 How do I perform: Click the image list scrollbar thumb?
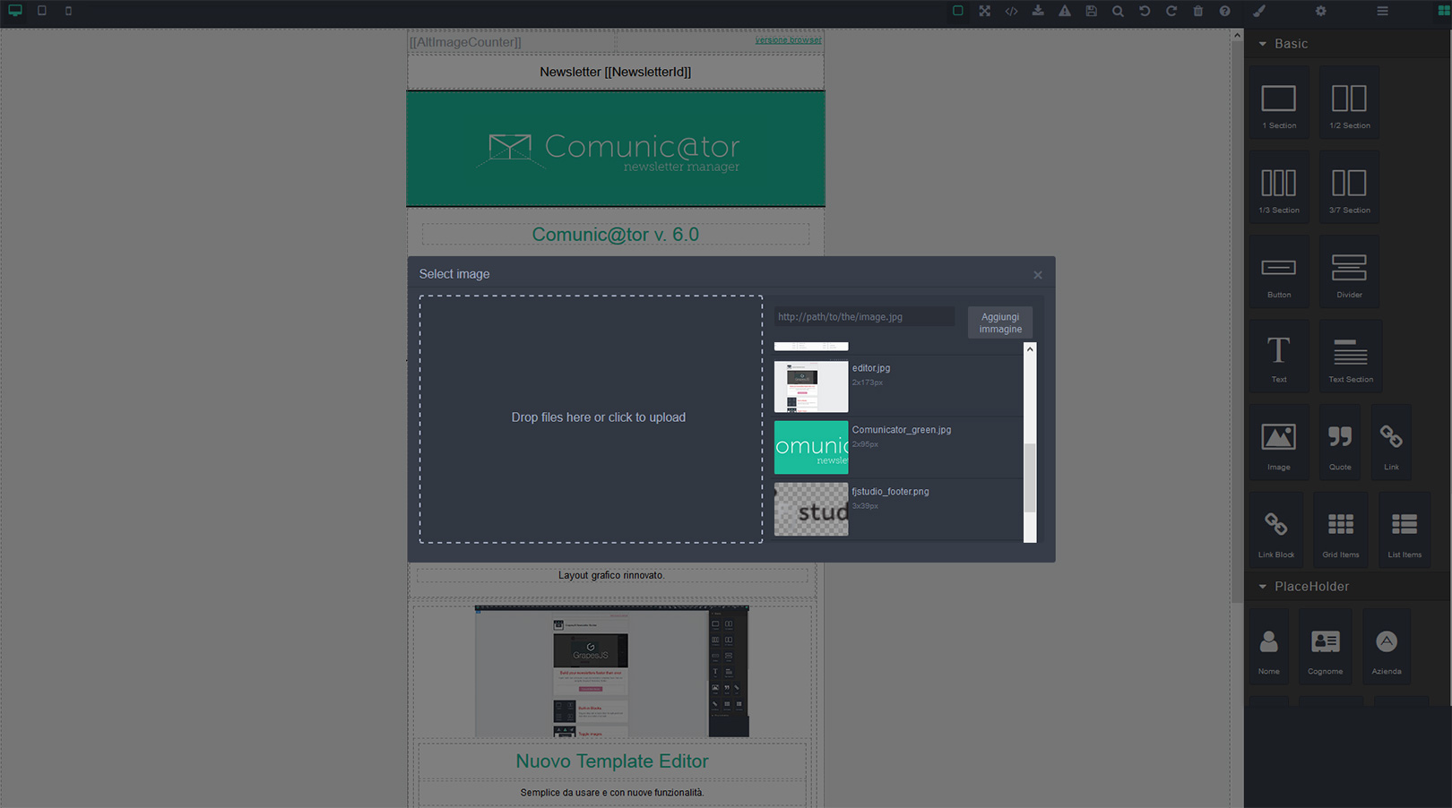coord(1030,477)
